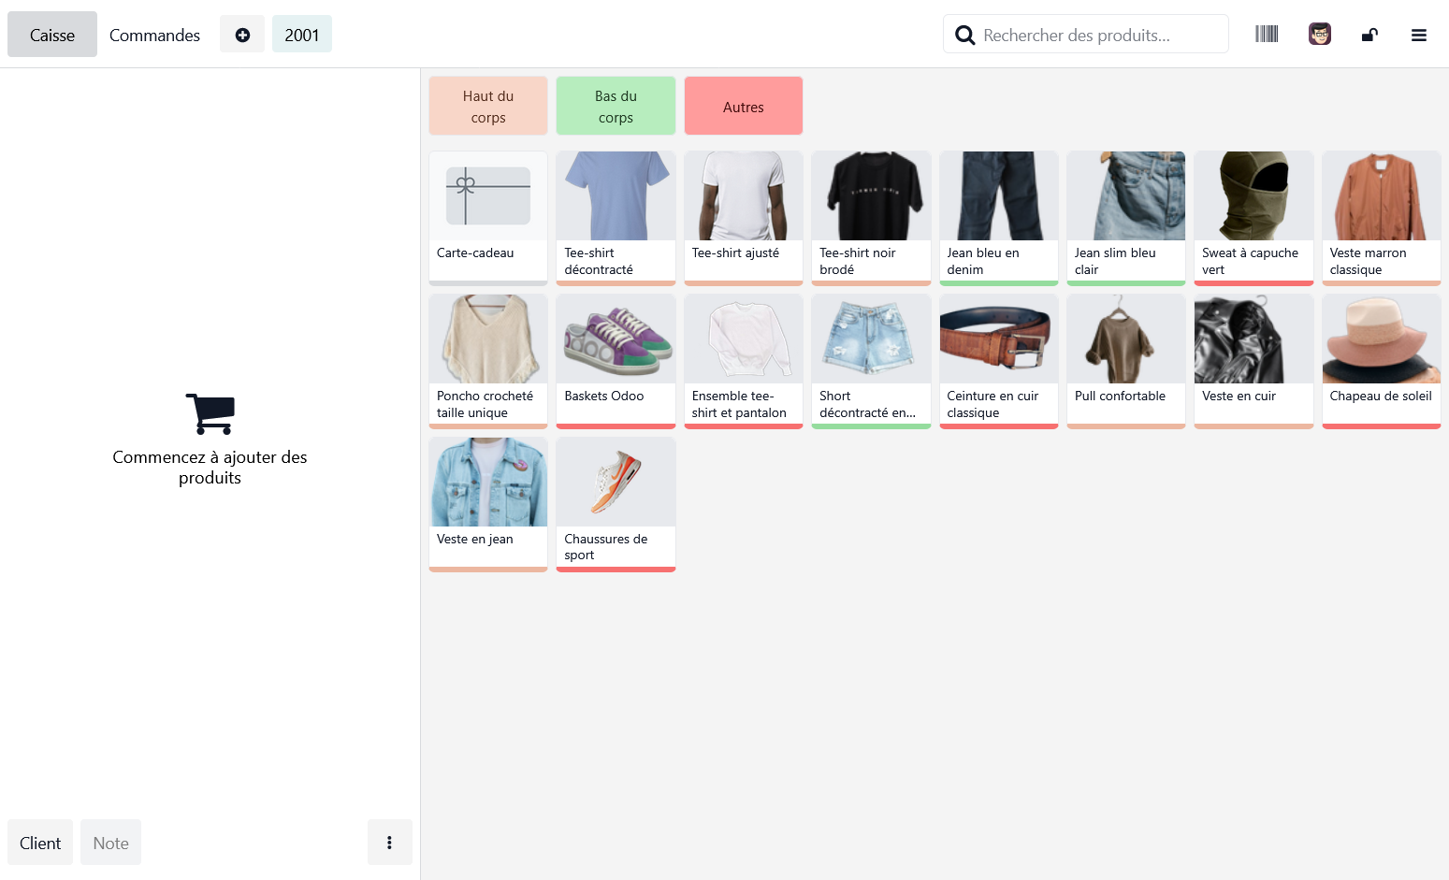This screenshot has width=1449, height=880.
Task: Click the shopping cart icon
Action: [210, 412]
